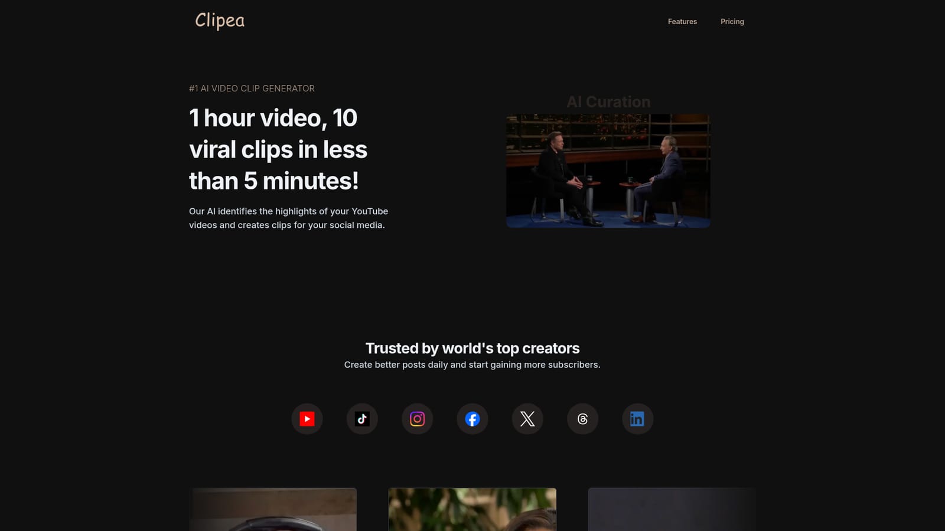Click the Facebook icon
The image size is (945, 531).
coord(472,419)
